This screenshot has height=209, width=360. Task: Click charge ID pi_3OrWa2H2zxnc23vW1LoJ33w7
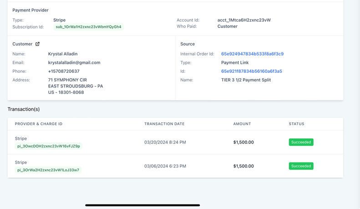48,170
